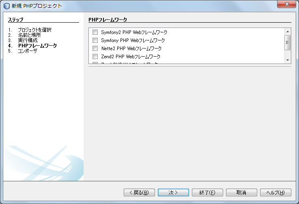This screenshot has width=299, height=204.
Task: Click framework list scrollbar up arrow
Action: coord(288,32)
